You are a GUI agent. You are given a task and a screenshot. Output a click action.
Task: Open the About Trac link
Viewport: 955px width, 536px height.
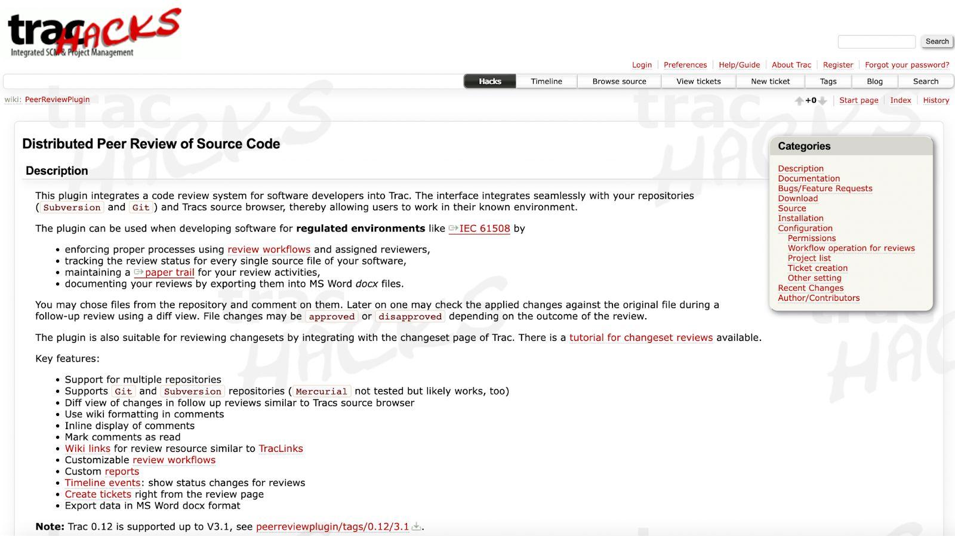(x=791, y=65)
